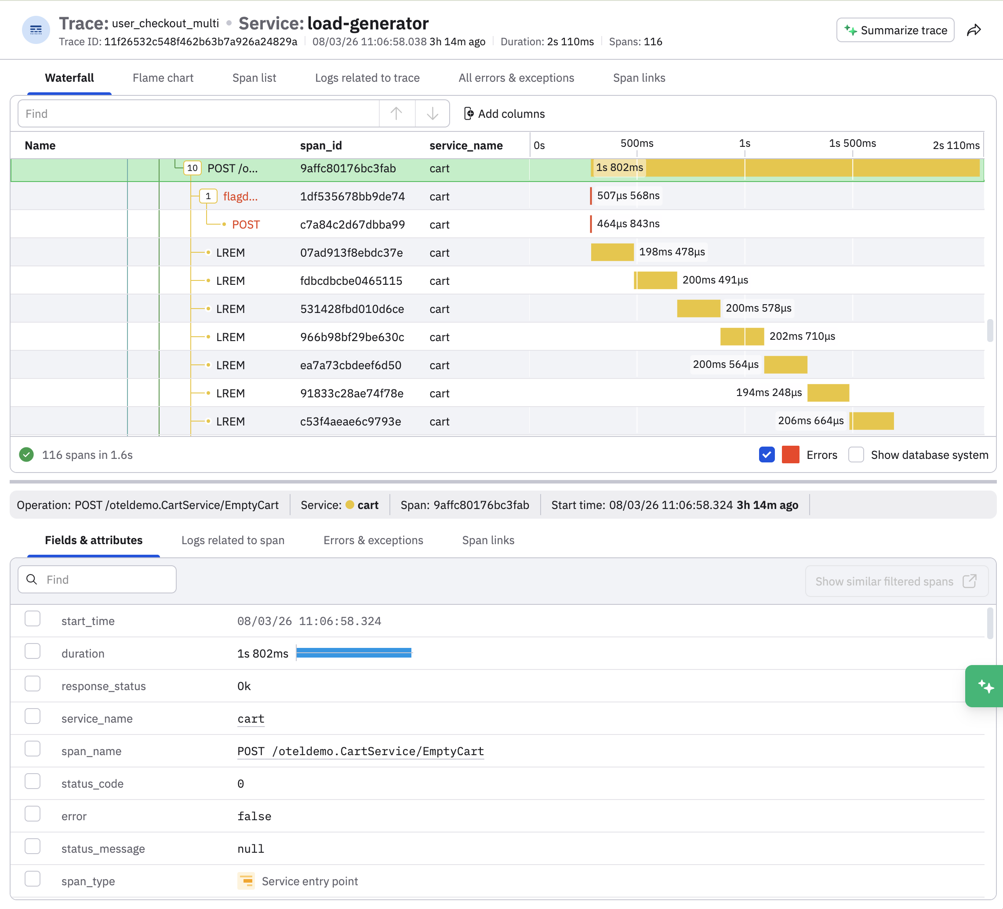The height and width of the screenshot is (909, 1003).
Task: Tick the checkbox next to duration field
Action: pos(33,651)
